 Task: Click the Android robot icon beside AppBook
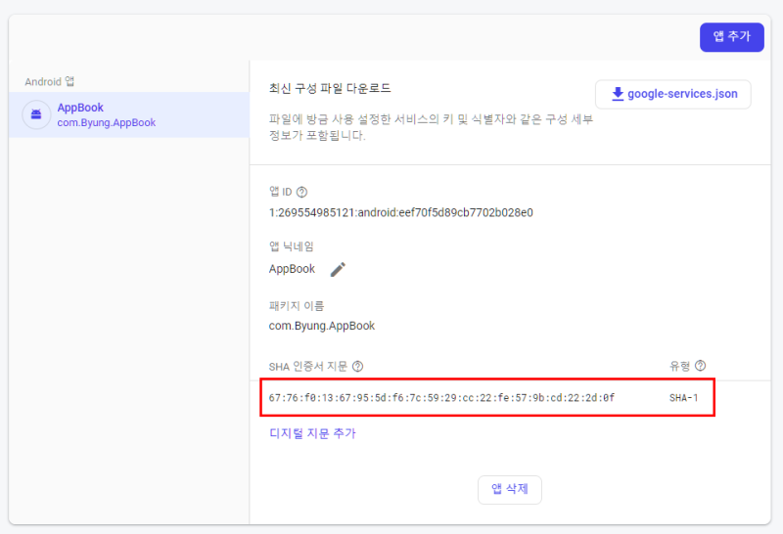point(36,114)
